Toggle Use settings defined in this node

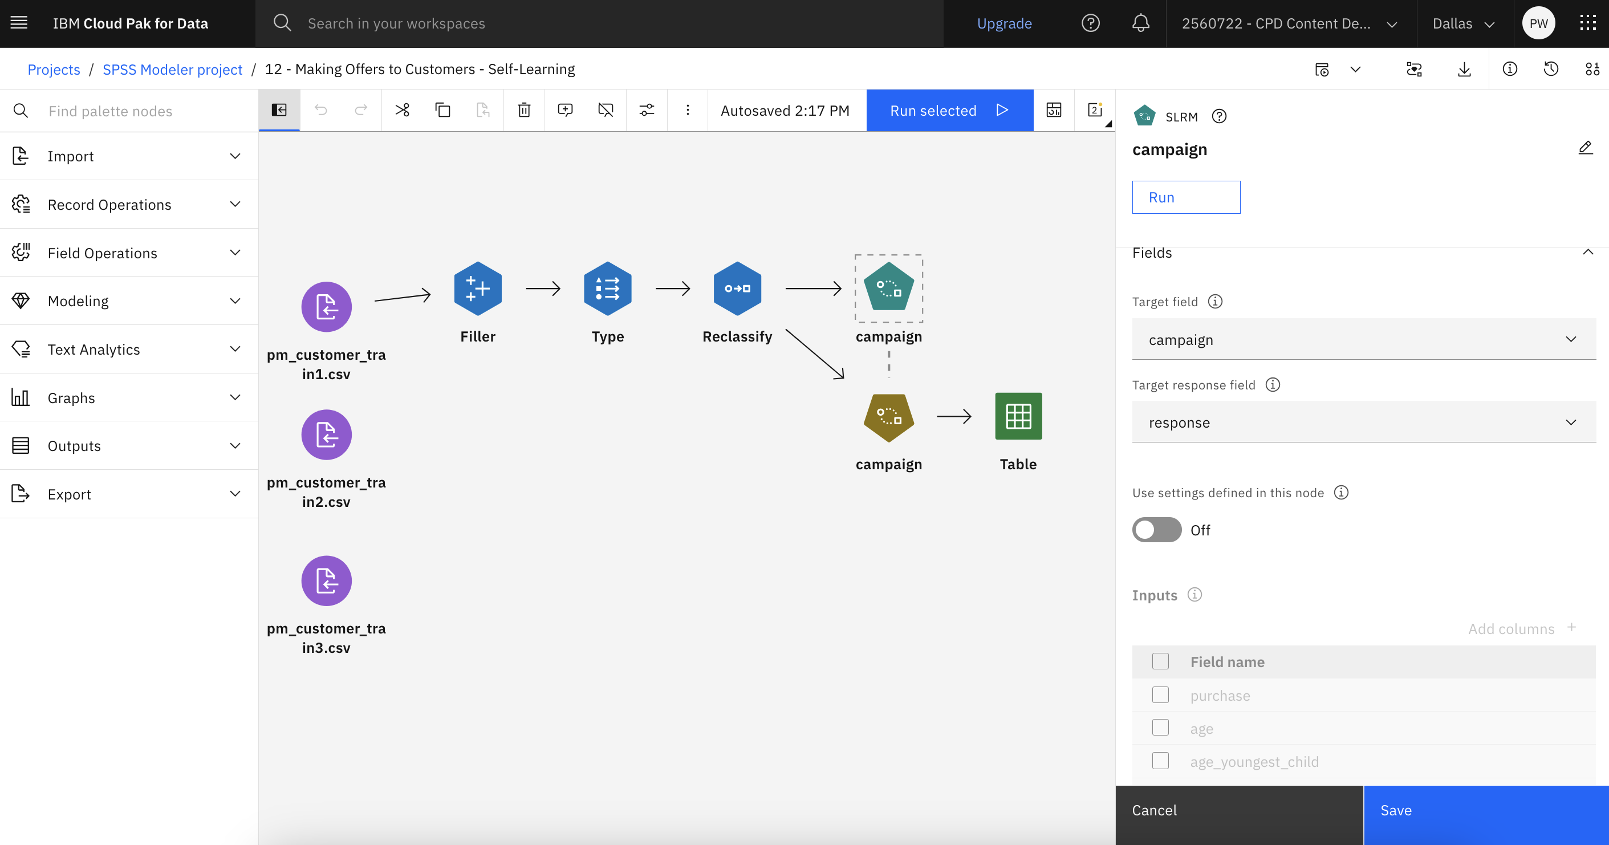pos(1157,530)
